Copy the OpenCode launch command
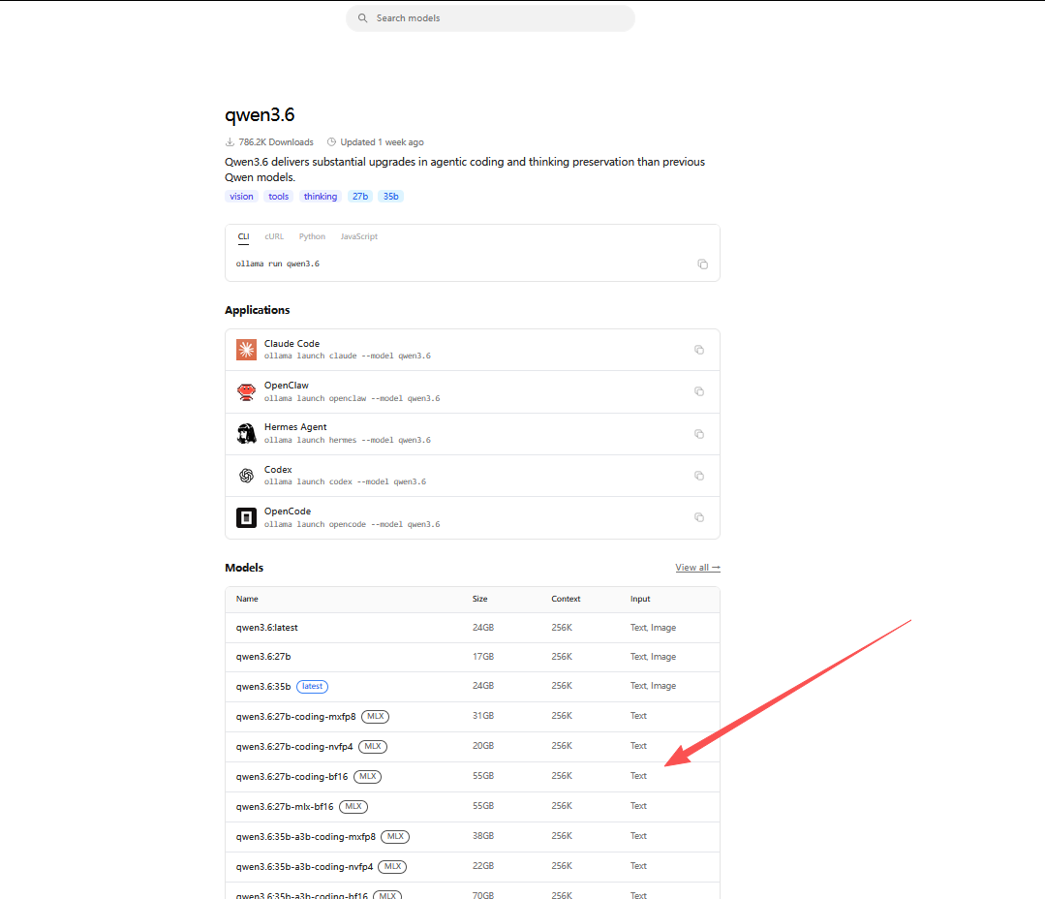The height and width of the screenshot is (899, 1045). tap(699, 517)
